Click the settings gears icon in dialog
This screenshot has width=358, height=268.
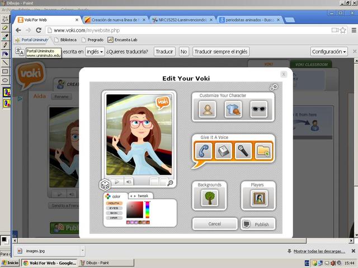click(x=274, y=87)
